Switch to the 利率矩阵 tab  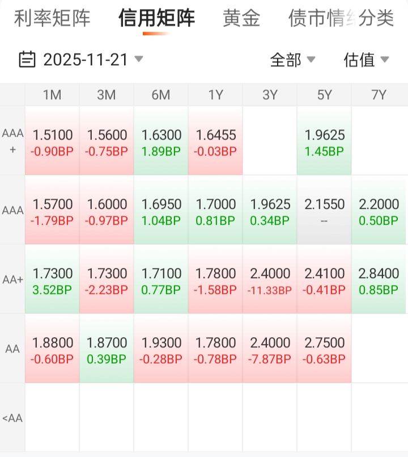click(x=52, y=19)
